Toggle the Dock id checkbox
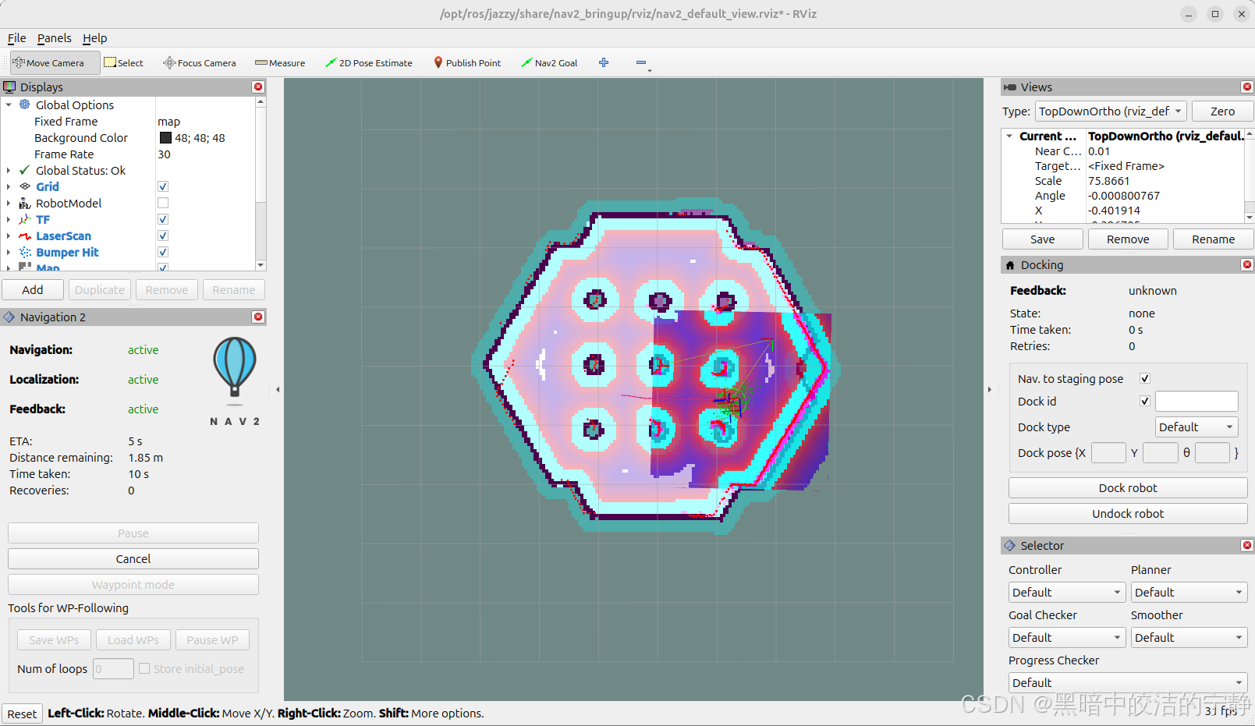 1145,401
